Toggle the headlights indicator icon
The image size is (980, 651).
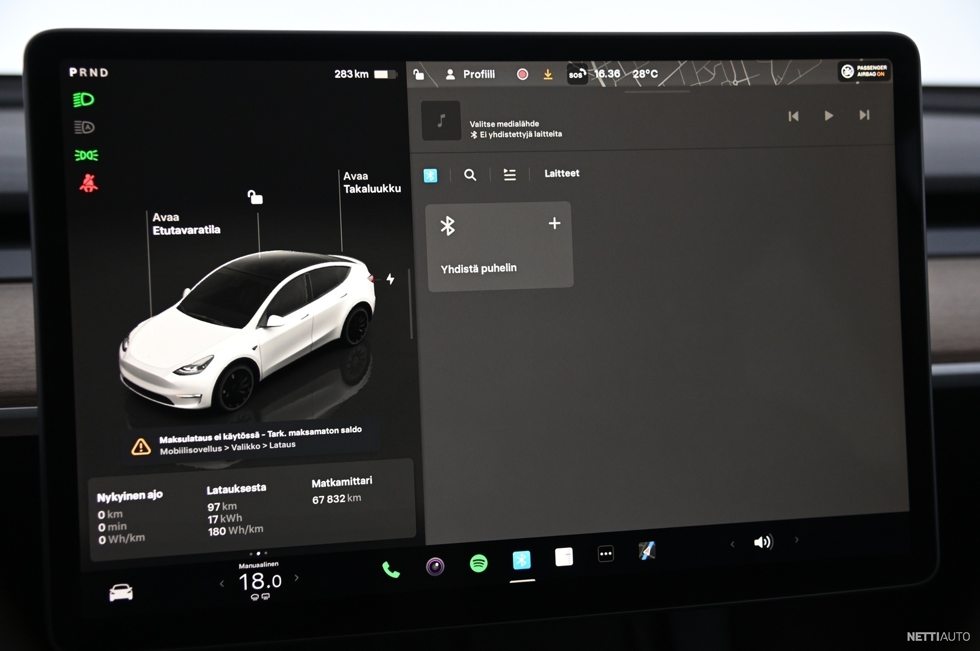coord(83,99)
